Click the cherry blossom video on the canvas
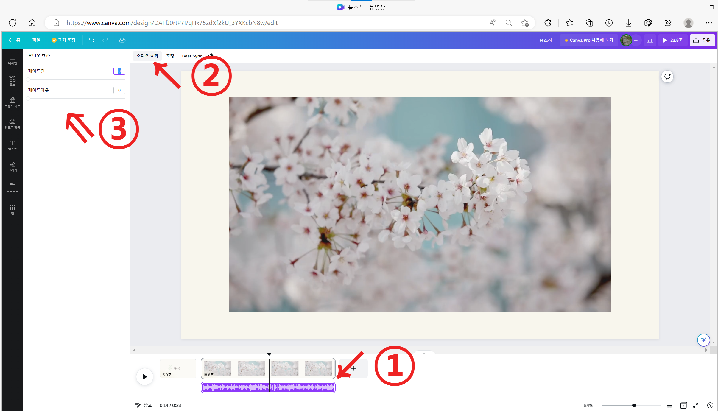The width and height of the screenshot is (718, 411). coord(420,205)
